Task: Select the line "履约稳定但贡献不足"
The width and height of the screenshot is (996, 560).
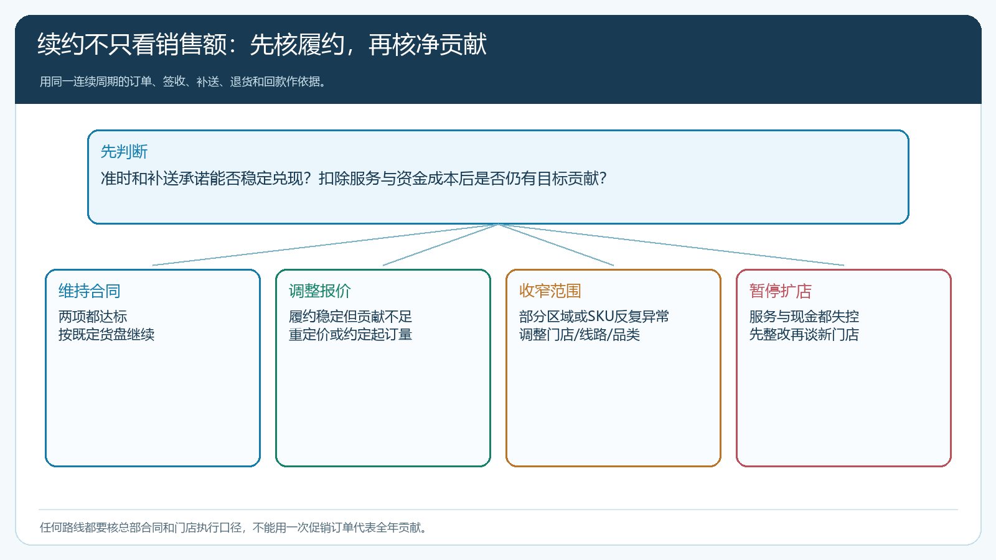Action: tap(350, 317)
